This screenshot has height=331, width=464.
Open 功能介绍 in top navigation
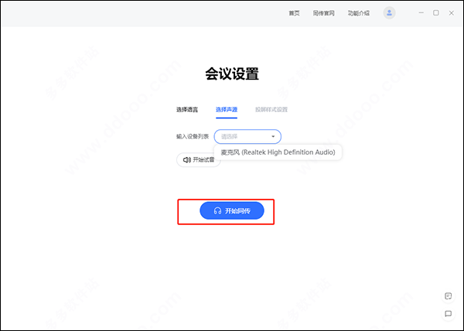[x=359, y=13]
